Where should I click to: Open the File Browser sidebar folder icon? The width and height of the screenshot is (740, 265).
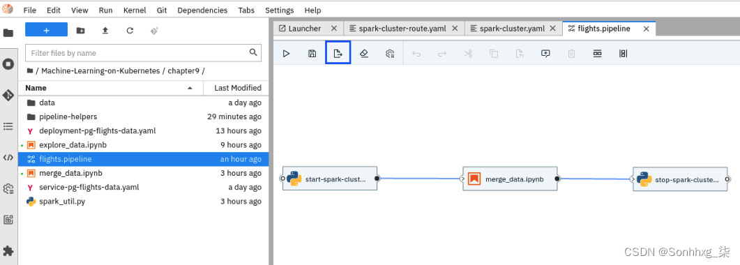(8, 33)
